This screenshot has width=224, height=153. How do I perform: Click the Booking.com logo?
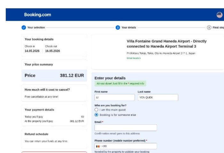point(37,15)
